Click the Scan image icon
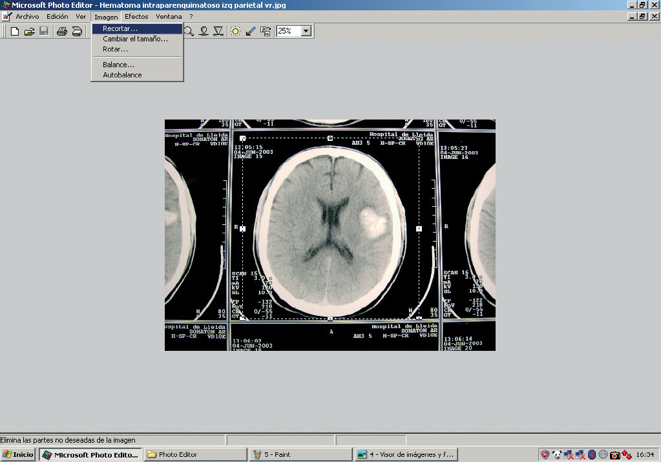 pyautogui.click(x=77, y=31)
